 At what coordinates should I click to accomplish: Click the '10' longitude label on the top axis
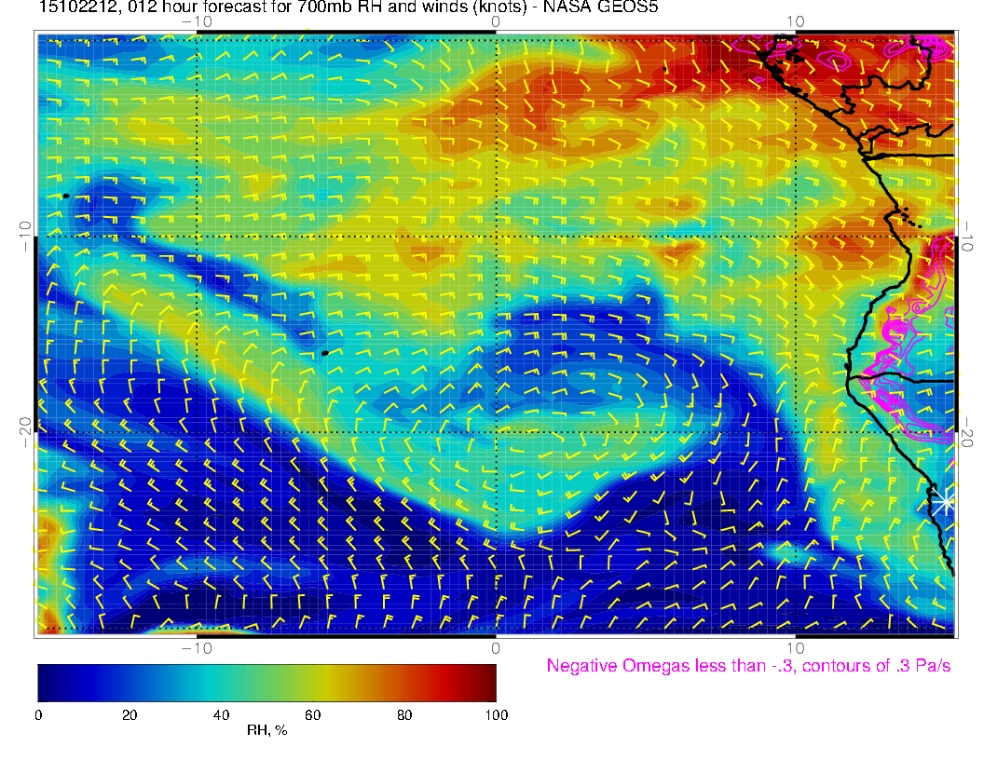(x=795, y=21)
